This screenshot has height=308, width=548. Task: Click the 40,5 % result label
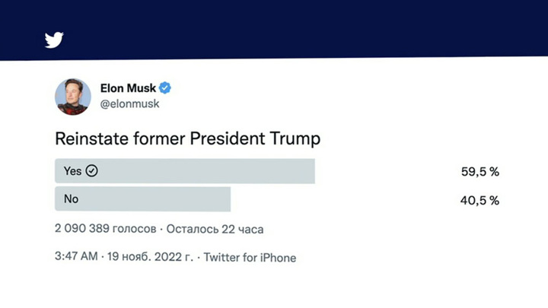coord(479,200)
